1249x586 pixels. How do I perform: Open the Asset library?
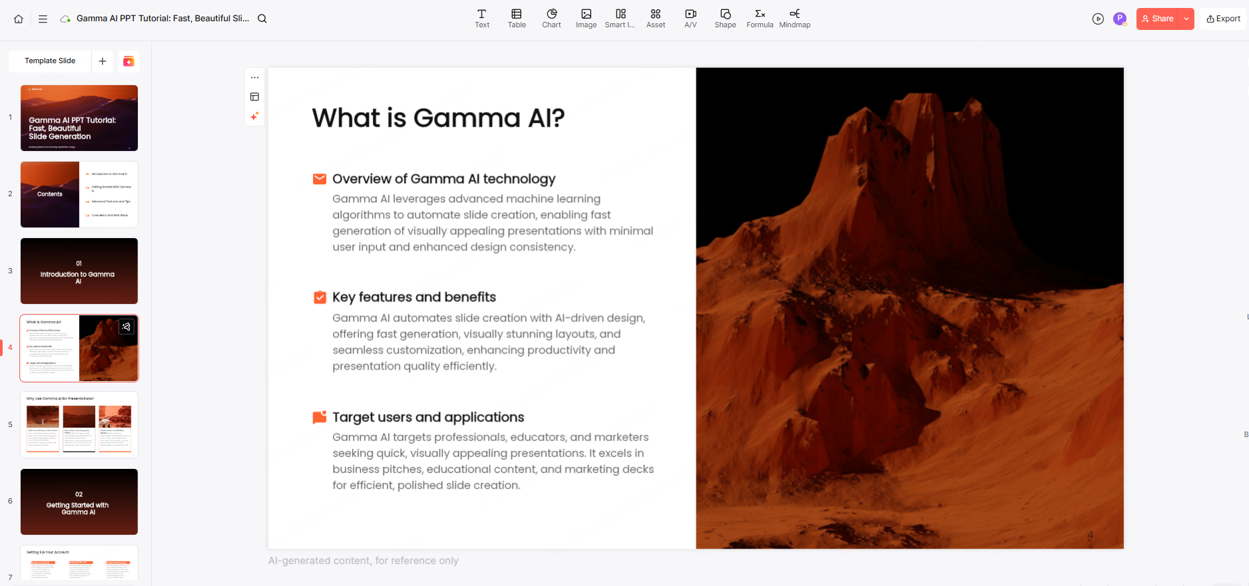[656, 19]
